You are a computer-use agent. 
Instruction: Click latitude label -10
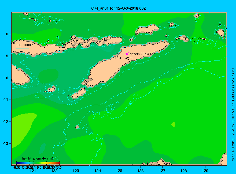click(x=6, y=78)
